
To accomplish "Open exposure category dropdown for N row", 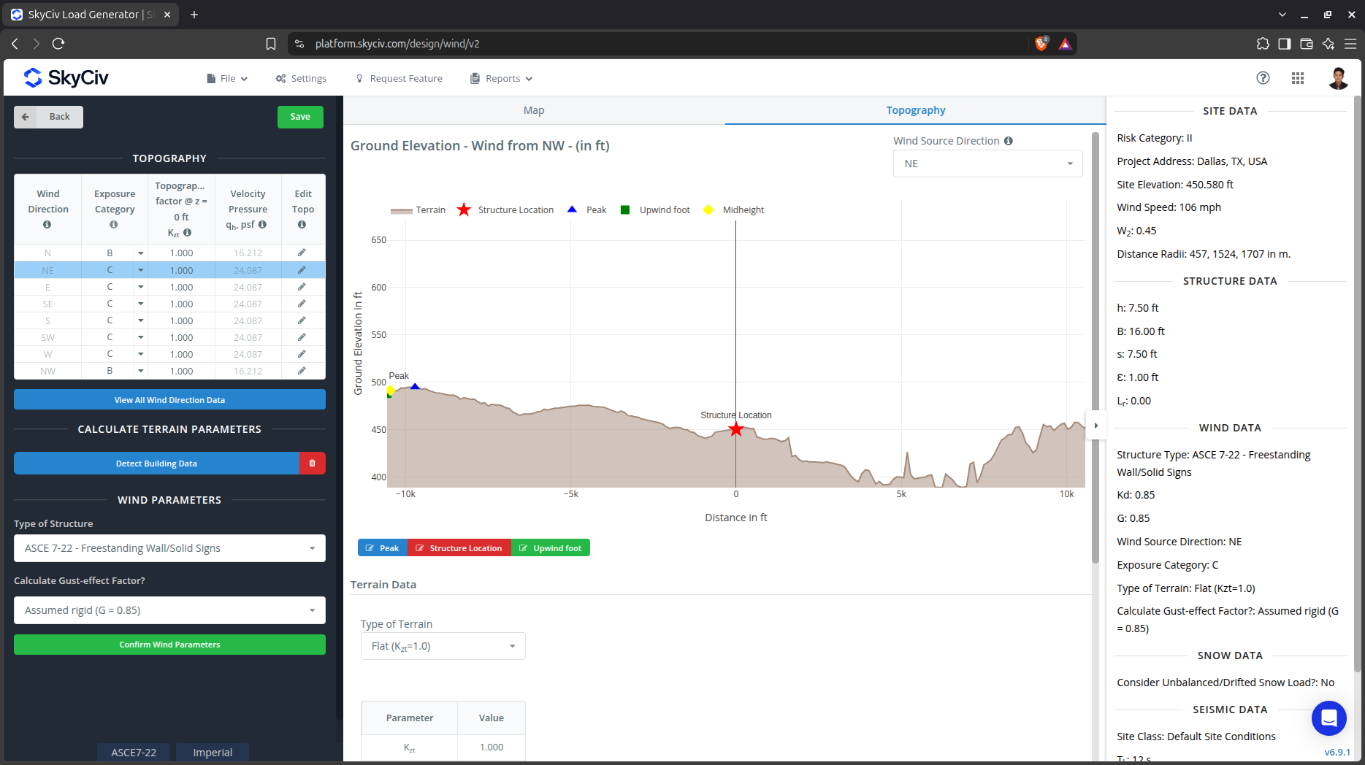I will (x=140, y=253).
